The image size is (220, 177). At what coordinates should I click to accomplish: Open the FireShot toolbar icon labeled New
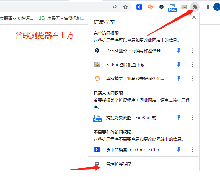173,7
